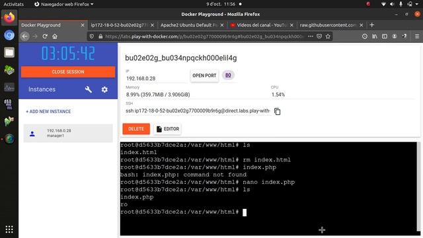Open the Firefox account menu
The height and width of the screenshot is (238, 423).
(395, 36)
